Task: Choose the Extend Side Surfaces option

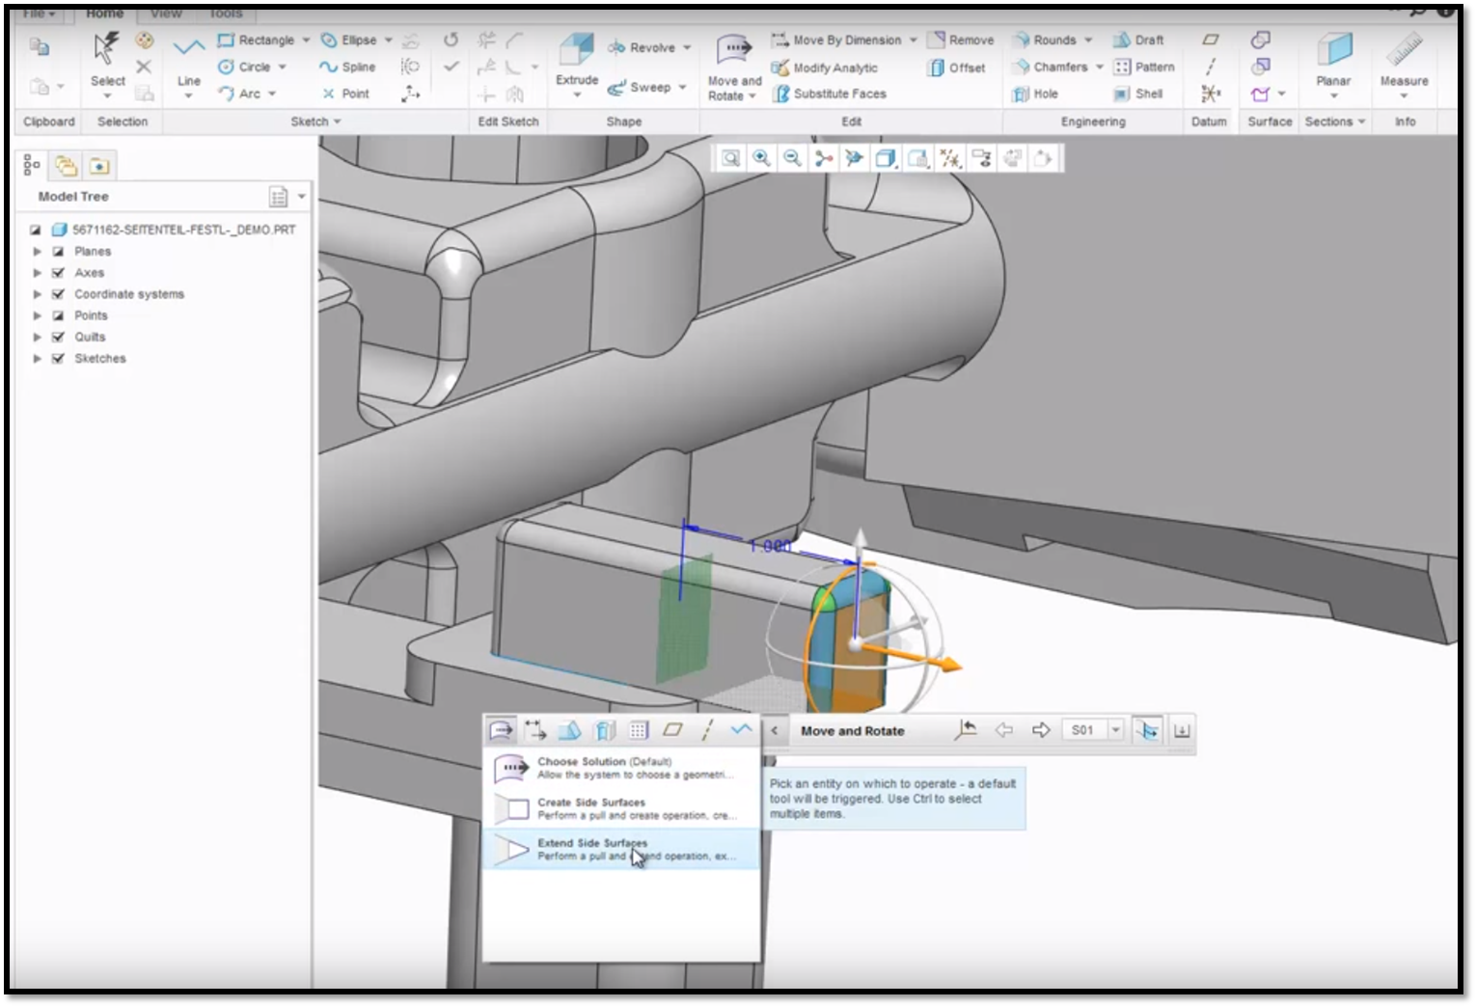Action: click(x=621, y=849)
